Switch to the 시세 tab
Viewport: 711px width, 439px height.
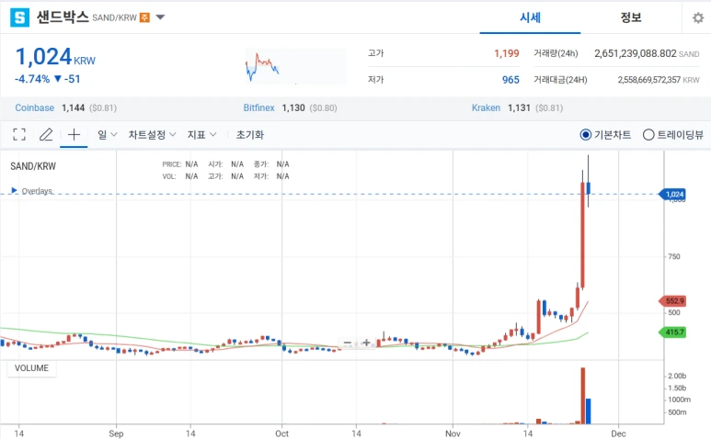530,17
